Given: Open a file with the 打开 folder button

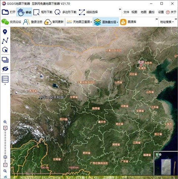Looking at the screenshot, I should click(x=9, y=12).
